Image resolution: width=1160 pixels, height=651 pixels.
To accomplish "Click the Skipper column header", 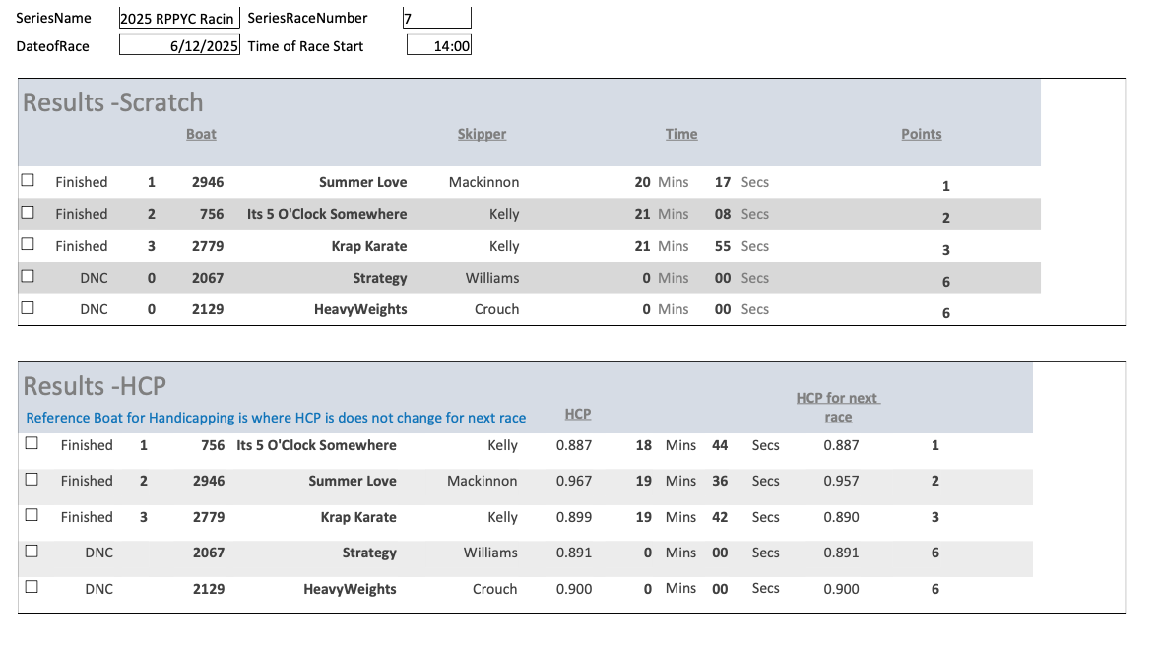I will [x=482, y=134].
